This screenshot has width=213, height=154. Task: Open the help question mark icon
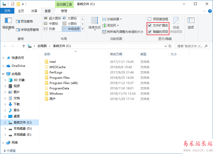coord(210,11)
